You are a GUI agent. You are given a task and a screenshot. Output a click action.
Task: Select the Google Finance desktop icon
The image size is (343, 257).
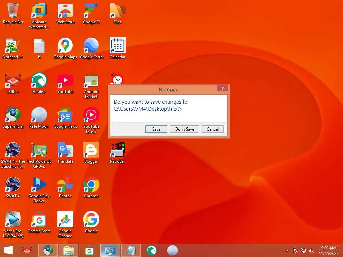point(65,225)
